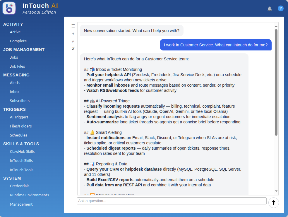Open the conversation list hamburger icon

(73, 26)
